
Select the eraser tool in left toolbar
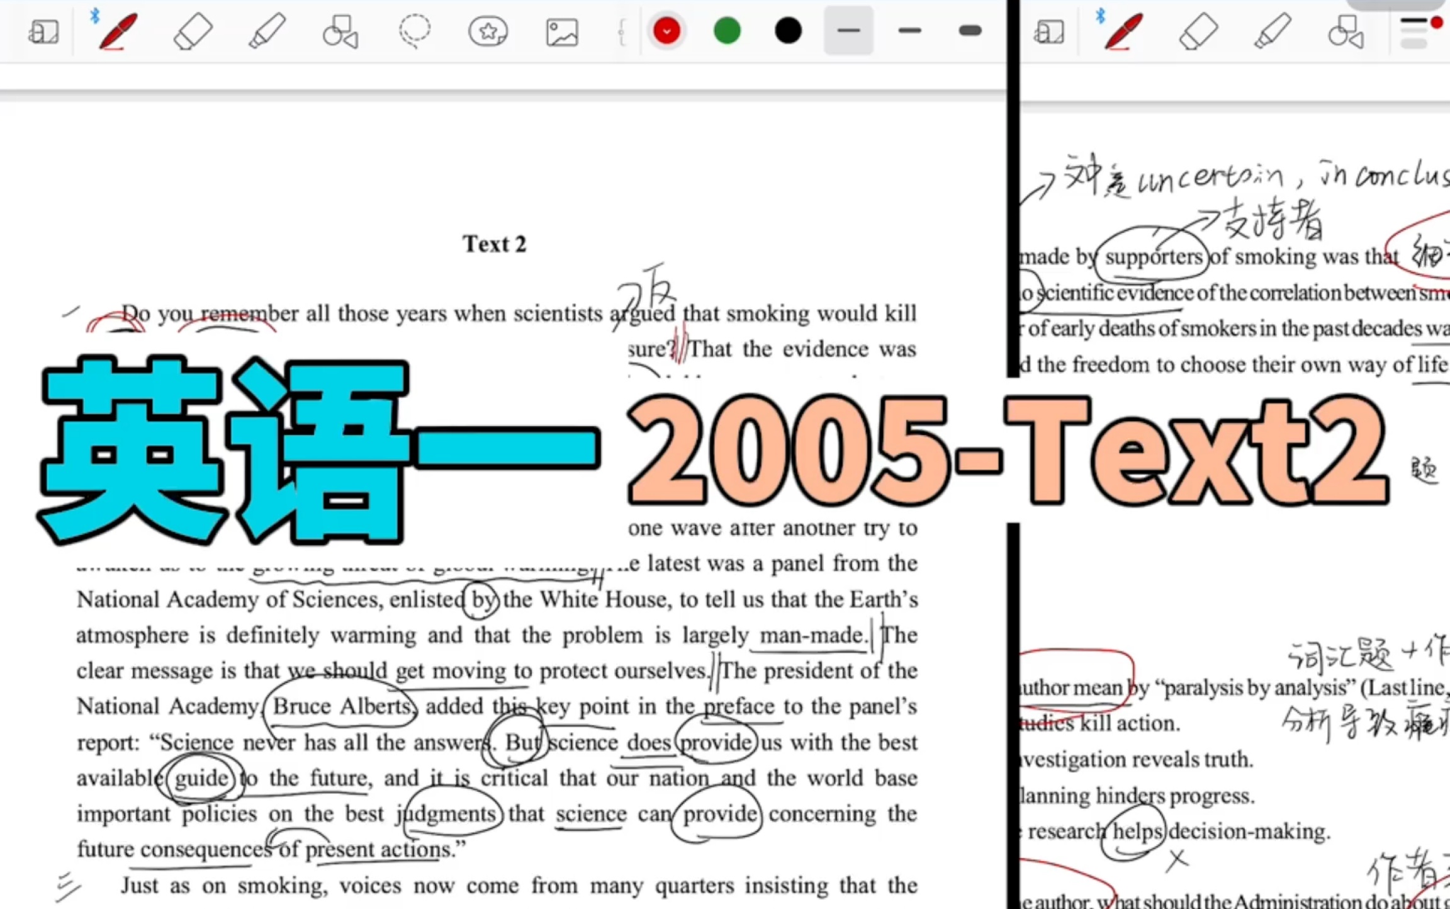(x=193, y=31)
